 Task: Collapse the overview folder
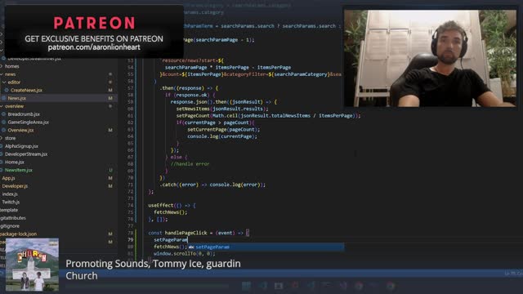pos(2,106)
